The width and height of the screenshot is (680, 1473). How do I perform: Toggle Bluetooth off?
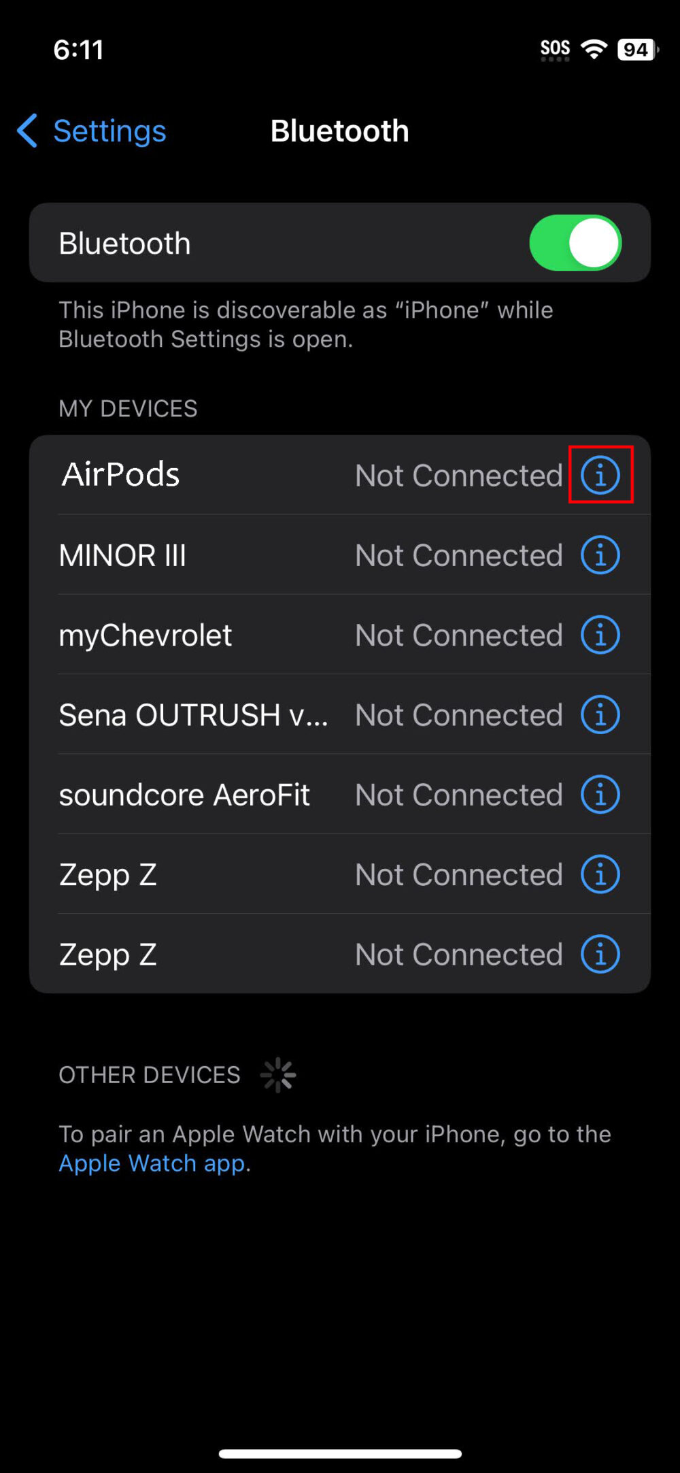click(x=575, y=242)
